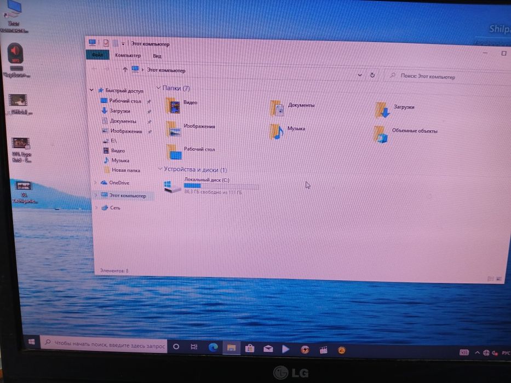
Task: Open the blue play-arrow media player on taskbar
Action: click(x=286, y=349)
